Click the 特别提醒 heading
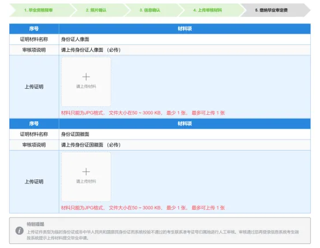The width and height of the screenshot is (320, 248). [x=35, y=224]
